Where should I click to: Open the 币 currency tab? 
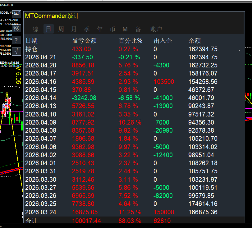coord(112,29)
